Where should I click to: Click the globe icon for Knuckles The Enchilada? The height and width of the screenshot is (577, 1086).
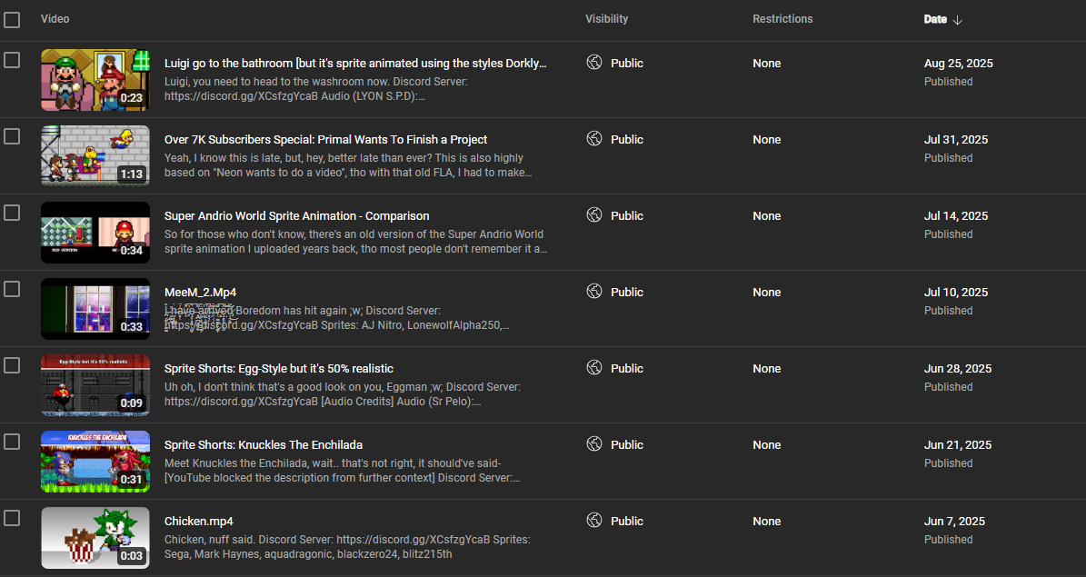click(594, 444)
